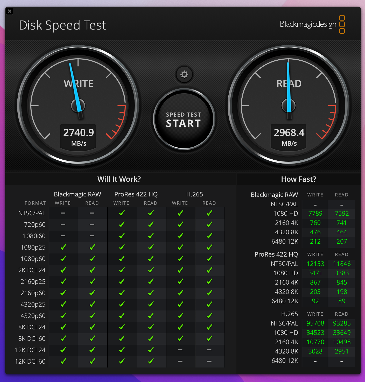Click Blackmagic RAW write checkmark for 1080p25
This screenshot has width=365, height=382.
click(x=63, y=247)
